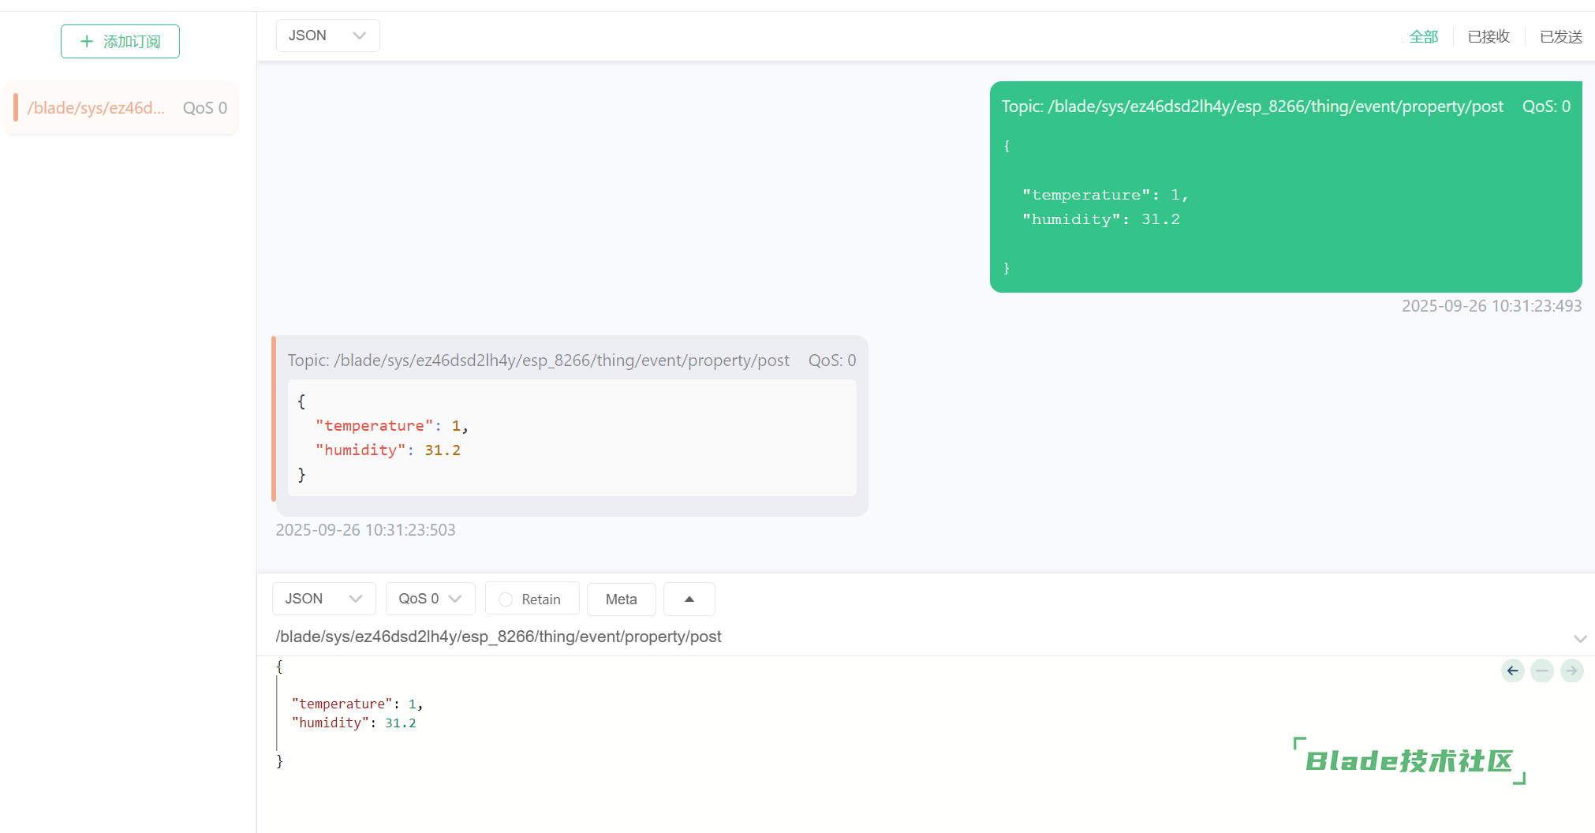Screen dimensions: 1595x833
Task: Click the sent green message bubble
Action: (1286, 187)
